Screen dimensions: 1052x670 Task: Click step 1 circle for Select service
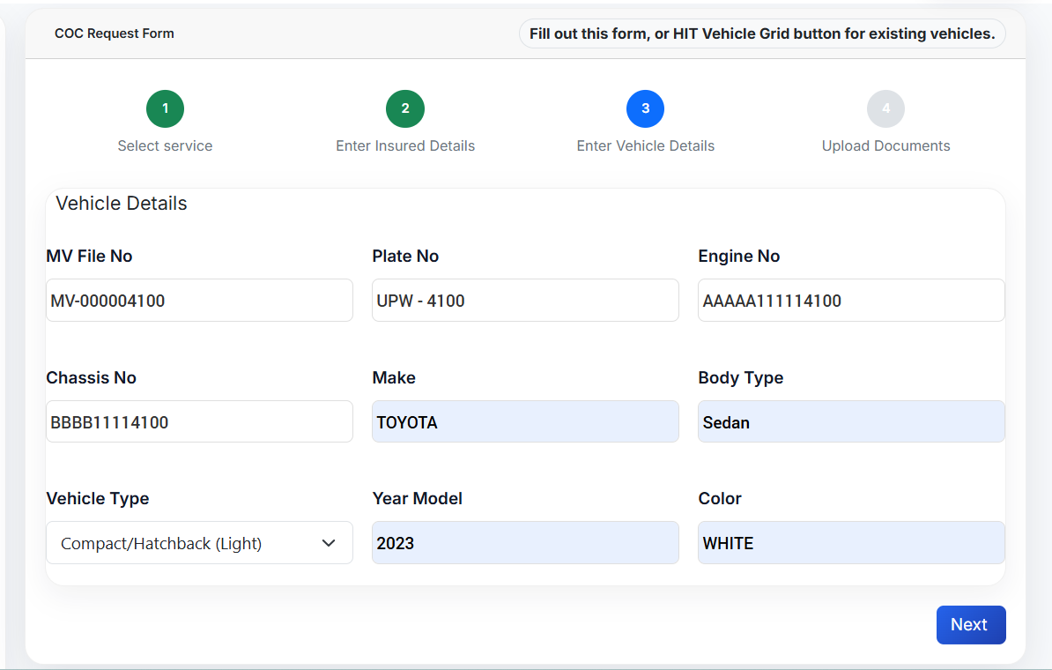pos(166,109)
